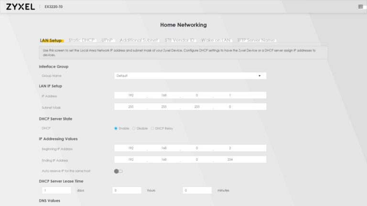
Task: Choose the DHCP Relay radio option
Action: click(152, 128)
